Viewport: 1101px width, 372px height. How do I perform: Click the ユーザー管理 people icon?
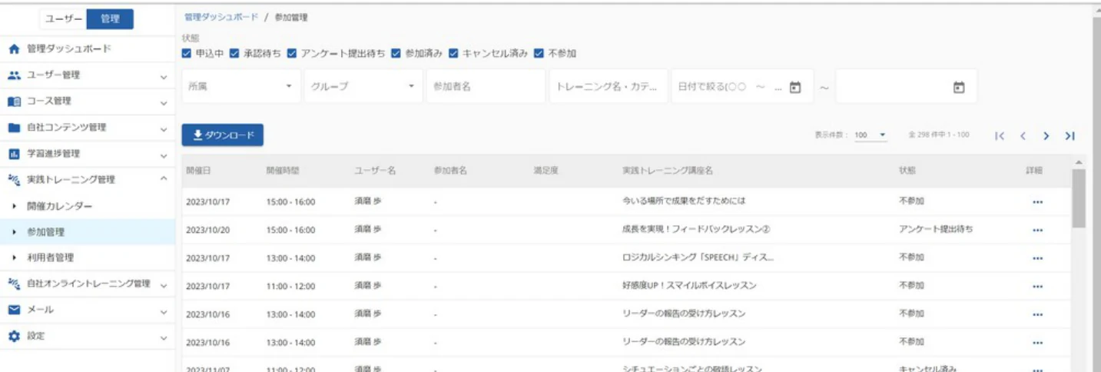click(14, 75)
